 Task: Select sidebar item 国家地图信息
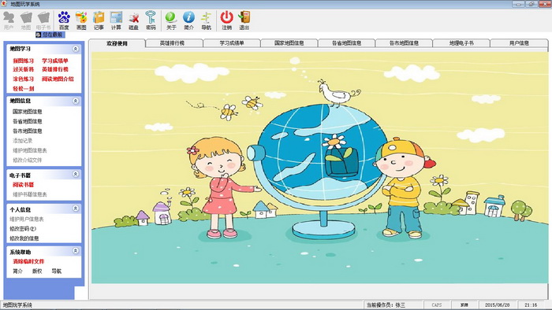click(x=27, y=112)
